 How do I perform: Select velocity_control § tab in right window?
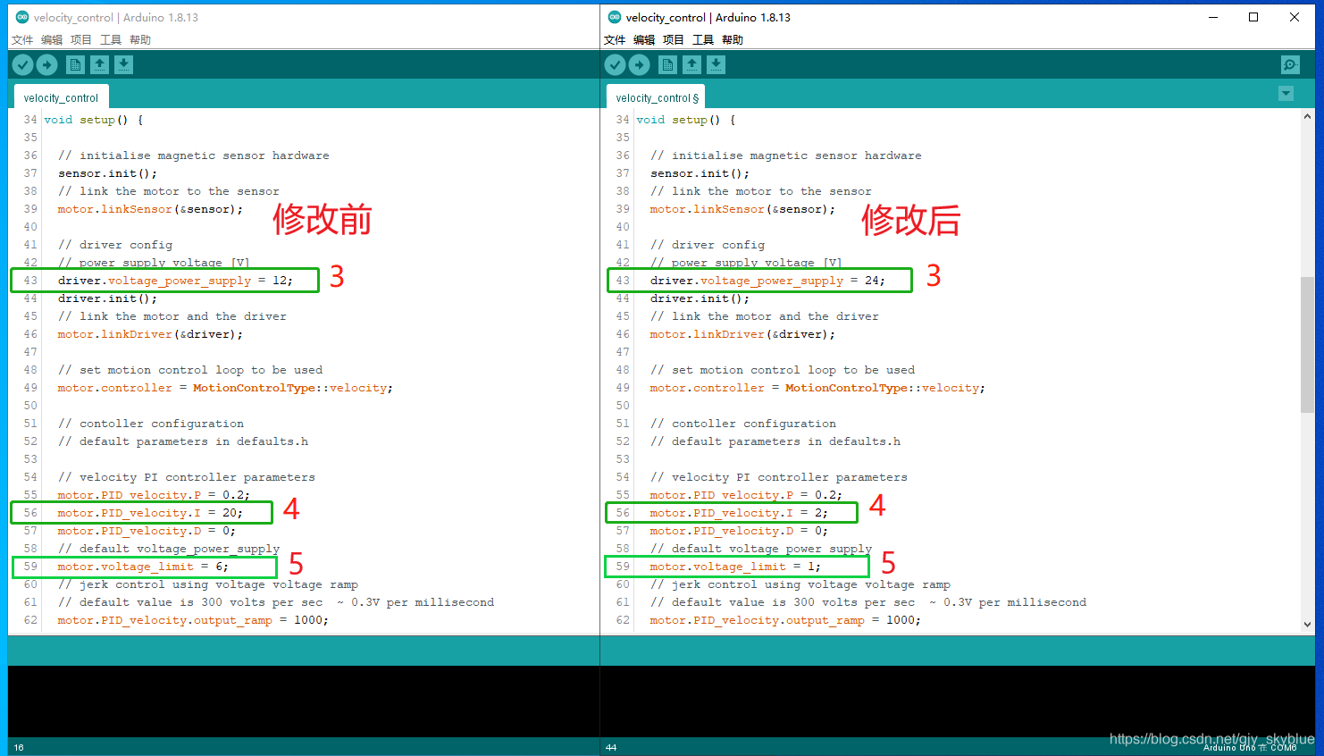pos(657,97)
